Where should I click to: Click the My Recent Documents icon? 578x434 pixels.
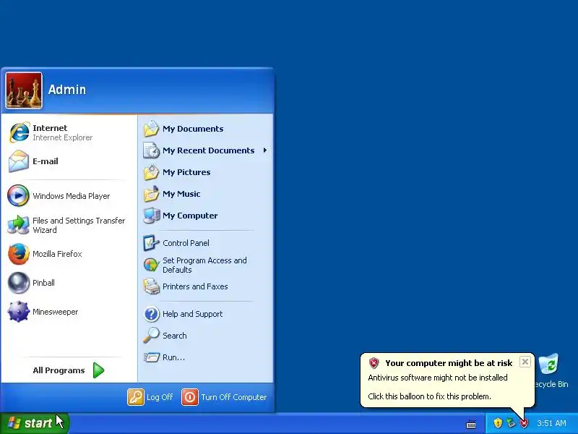click(x=152, y=150)
